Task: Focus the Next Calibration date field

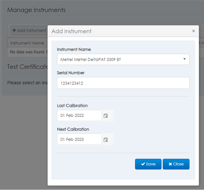Action: point(79,139)
